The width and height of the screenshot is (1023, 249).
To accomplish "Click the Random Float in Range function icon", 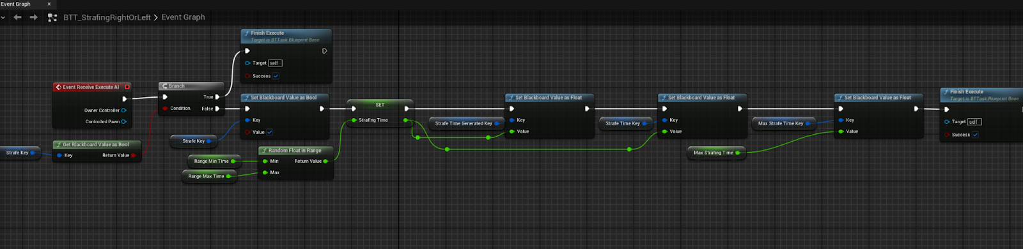I will pos(264,151).
